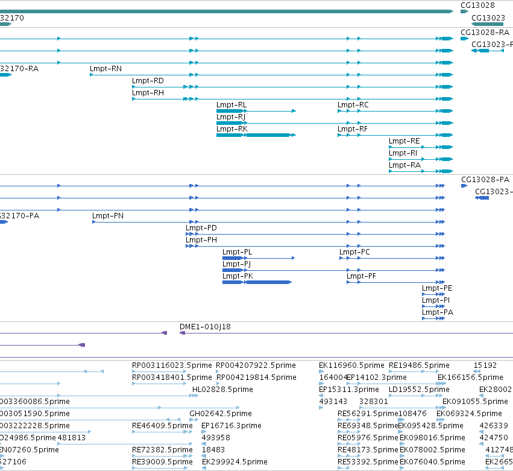This screenshot has width=513, height=471.
Task: Select the Lmpt-PD protein label
Action: coord(201,228)
